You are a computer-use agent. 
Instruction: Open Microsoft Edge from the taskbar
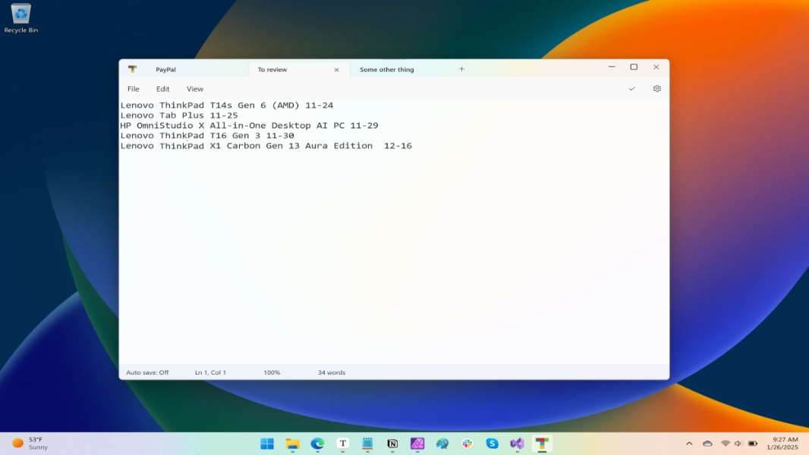click(x=317, y=444)
